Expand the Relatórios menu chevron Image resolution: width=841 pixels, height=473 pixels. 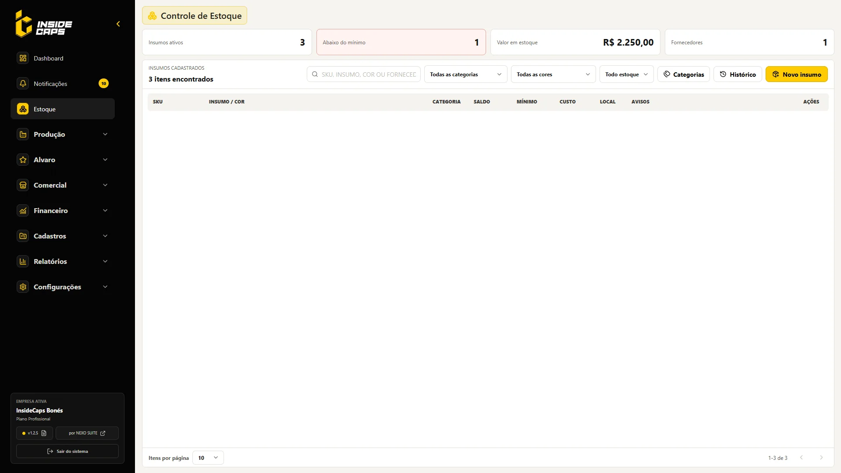[x=105, y=262]
